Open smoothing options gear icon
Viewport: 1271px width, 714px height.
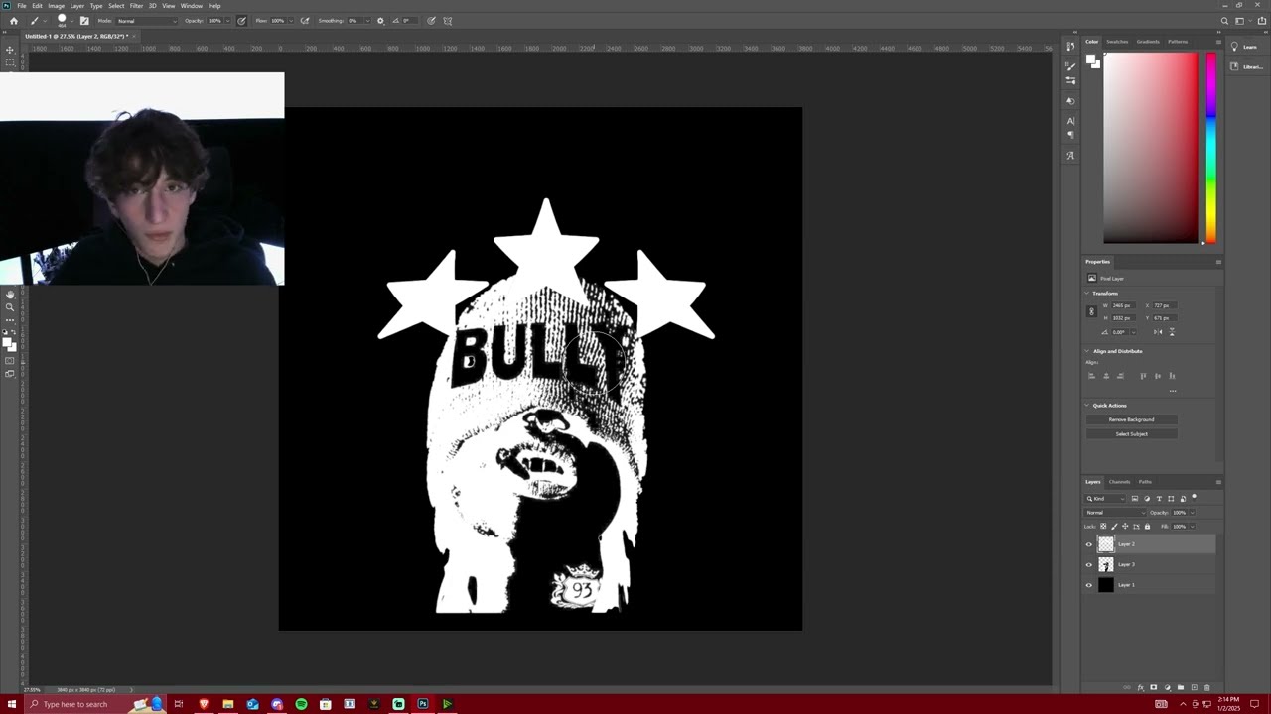(380, 20)
